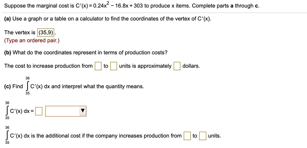The width and height of the screenshot is (307, 148).
Task: Click the last blank before 'units.' at the bottom
Action: 203,136
